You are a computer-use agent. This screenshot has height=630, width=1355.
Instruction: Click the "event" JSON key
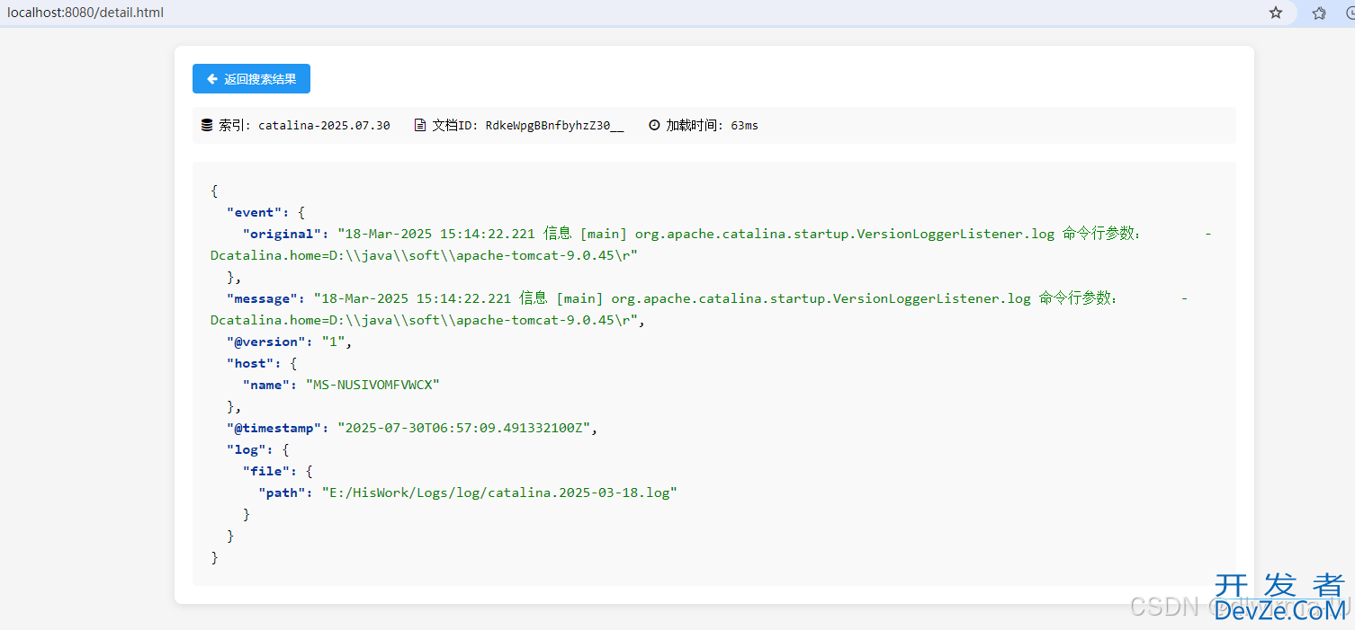coord(255,212)
